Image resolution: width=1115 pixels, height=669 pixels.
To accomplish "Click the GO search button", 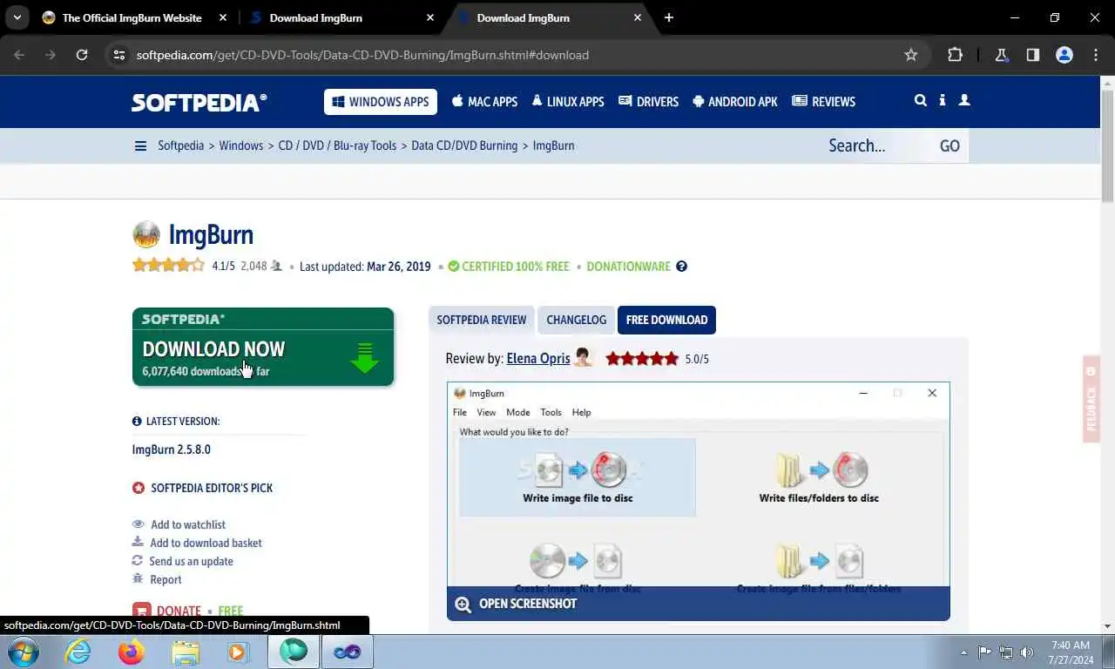I will [x=949, y=145].
